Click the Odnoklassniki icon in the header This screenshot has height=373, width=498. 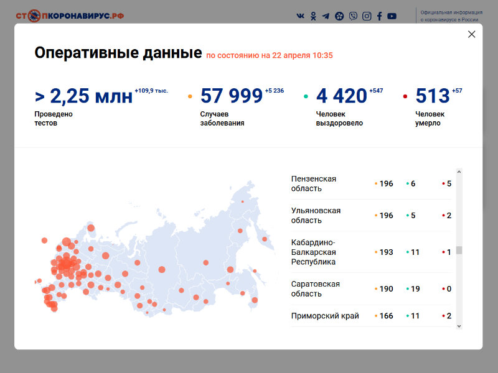click(x=313, y=16)
